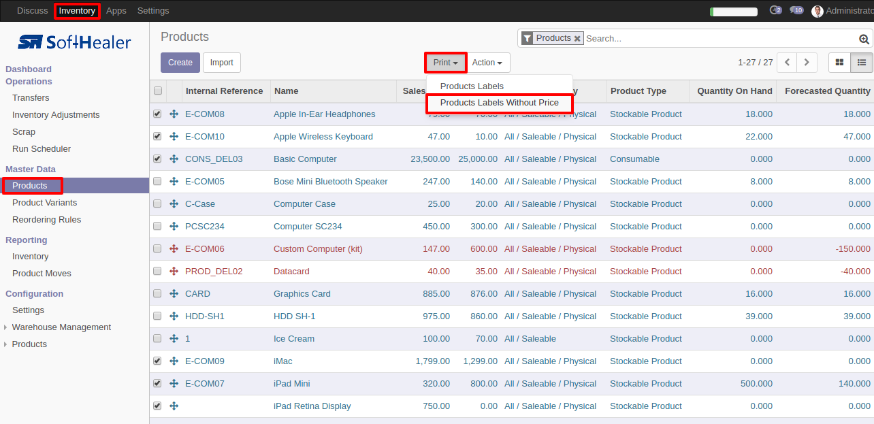Open Transfers in the sidebar
This screenshot has height=424, width=874.
pyautogui.click(x=31, y=98)
